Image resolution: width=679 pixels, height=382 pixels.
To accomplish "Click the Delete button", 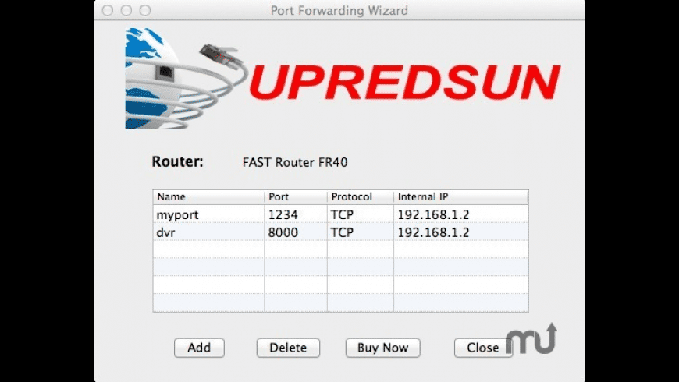I will pos(288,348).
